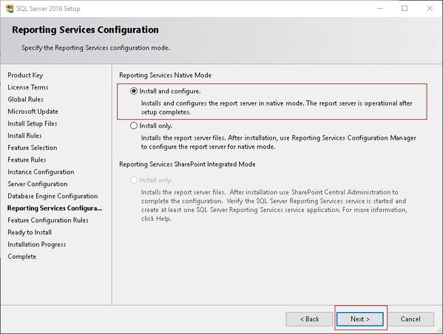Go to Instance Configuration step
Screen dimensions: 443x334
tap(41, 172)
